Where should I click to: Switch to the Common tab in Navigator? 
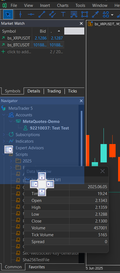[13, 267]
